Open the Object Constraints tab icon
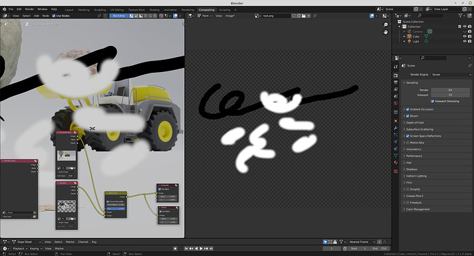The width and height of the screenshot is (474, 256). pos(396,148)
